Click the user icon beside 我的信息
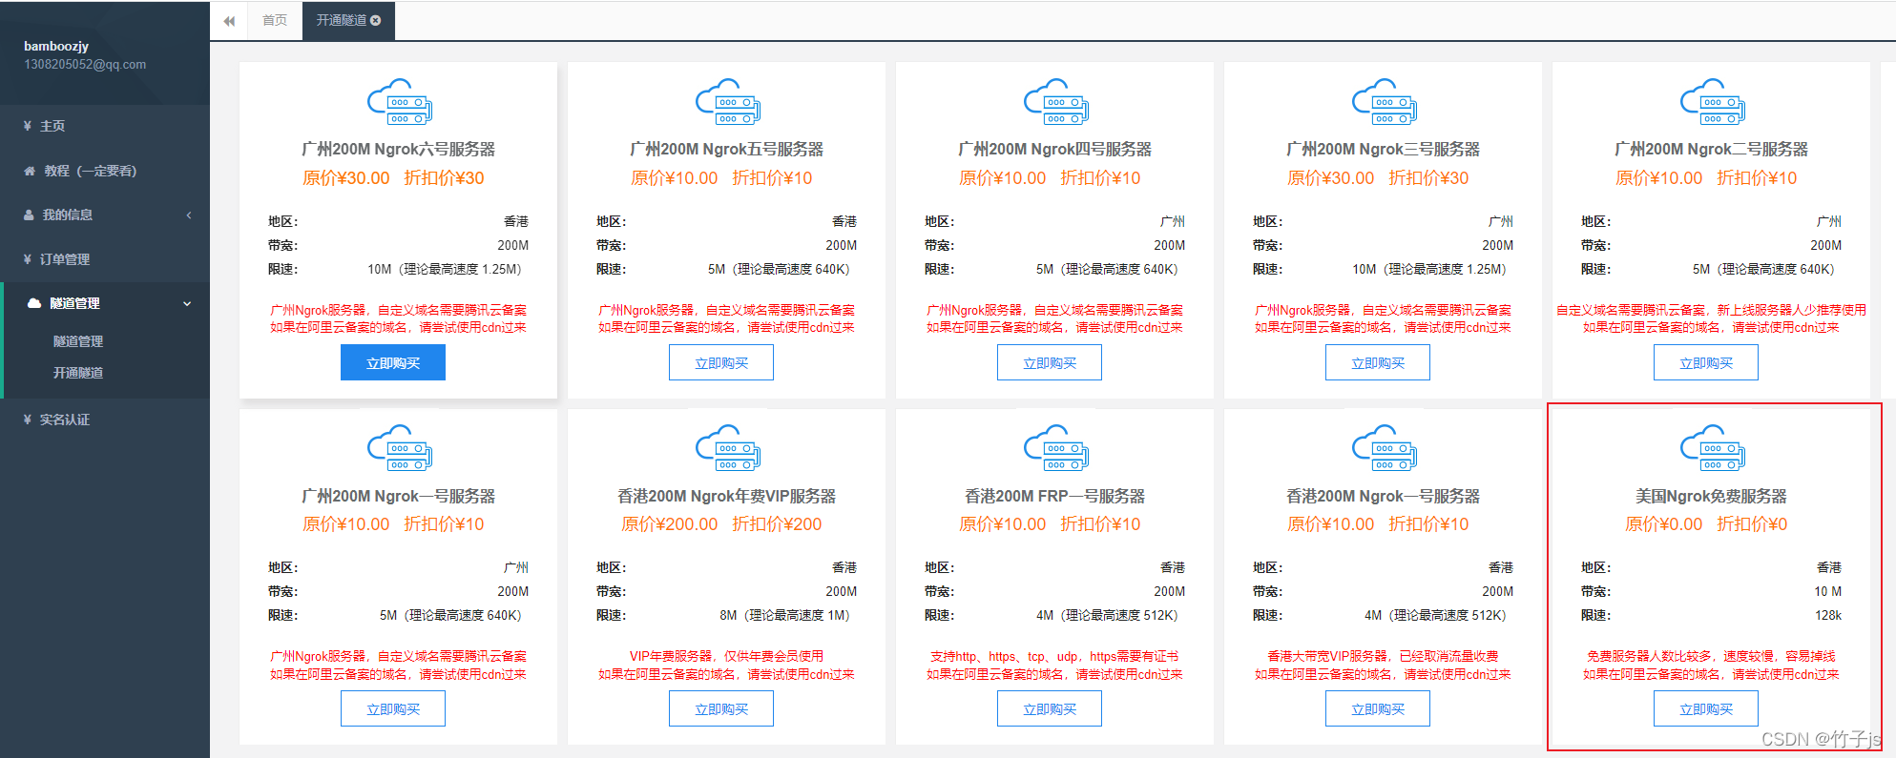Viewport: 1896px width, 758px height. (29, 215)
